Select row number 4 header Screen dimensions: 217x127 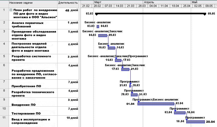(x=4, y=48)
